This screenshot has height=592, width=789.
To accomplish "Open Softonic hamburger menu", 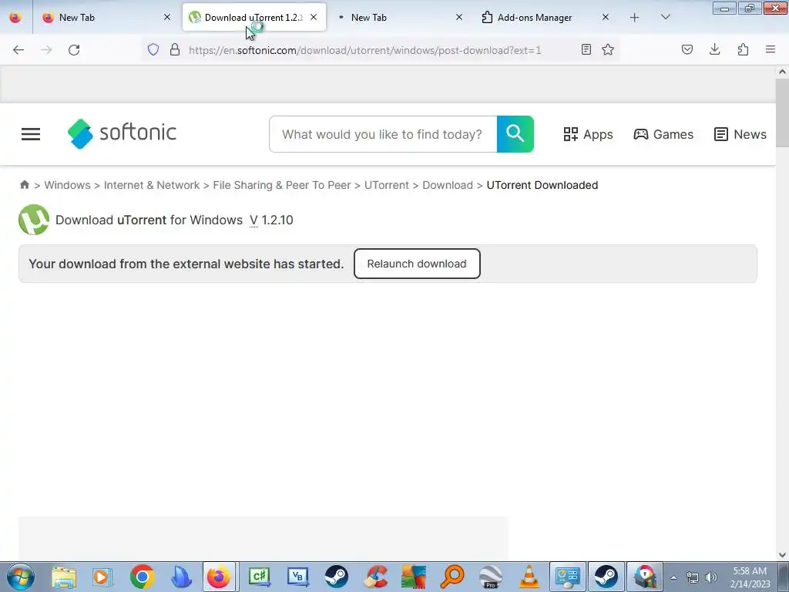I will (x=31, y=134).
